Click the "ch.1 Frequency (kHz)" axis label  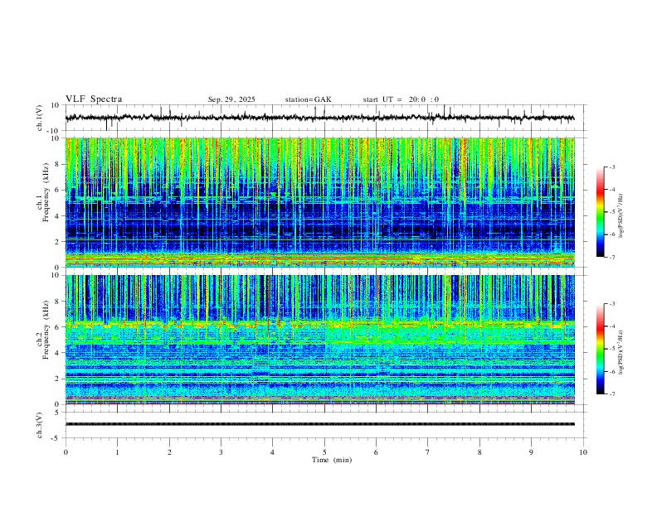tap(42, 191)
